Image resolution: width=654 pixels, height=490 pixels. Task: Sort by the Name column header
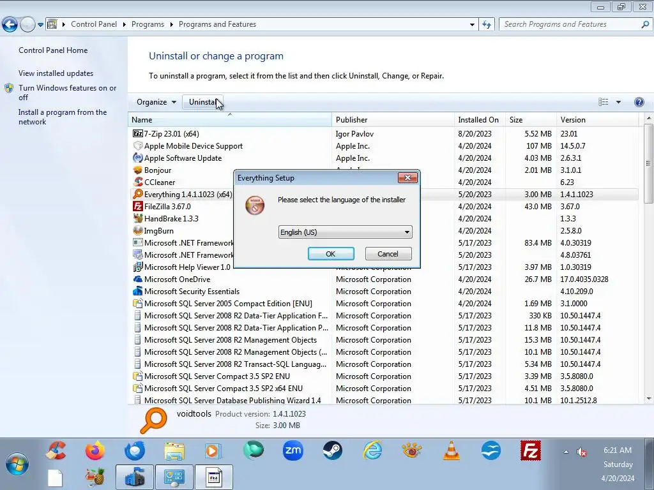click(230, 119)
